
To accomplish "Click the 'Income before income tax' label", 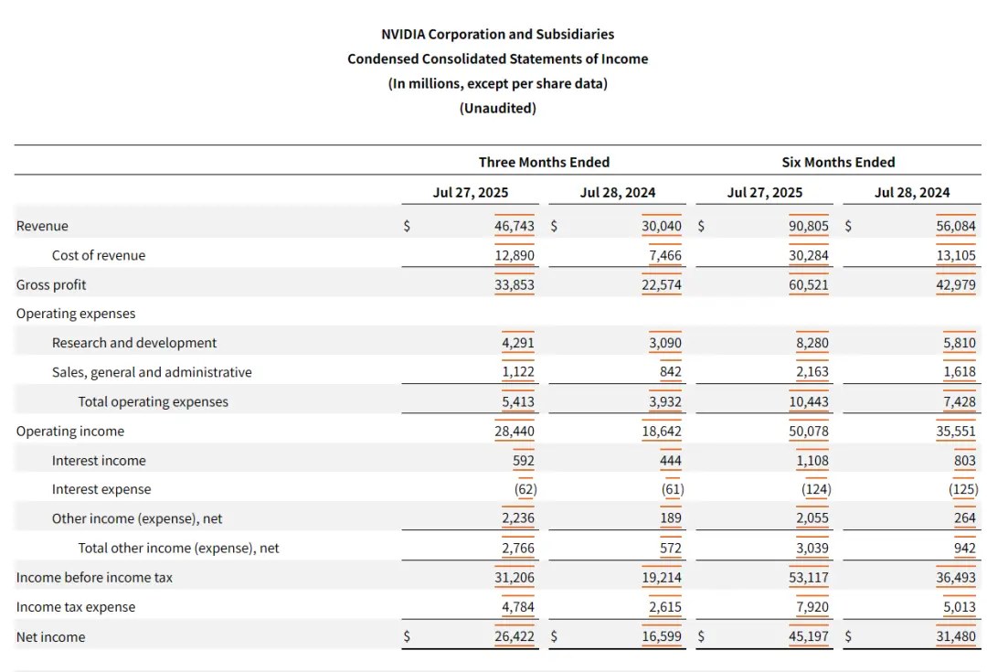I will 94,577.
